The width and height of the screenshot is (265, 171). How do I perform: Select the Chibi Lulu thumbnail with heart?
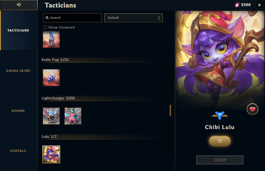pos(51,154)
